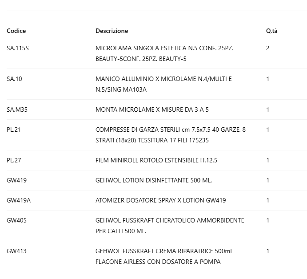Click the Q.tà column header

pyautogui.click(x=271, y=31)
